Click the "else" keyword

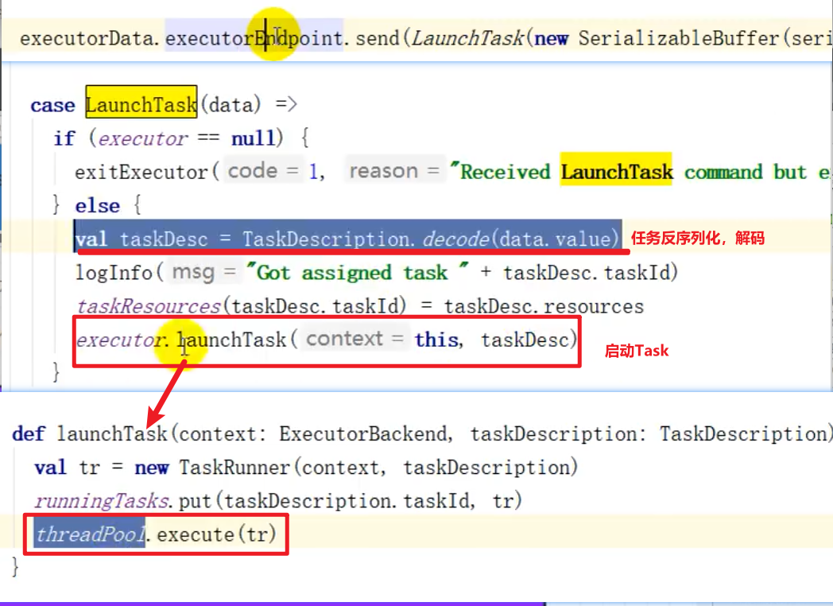[x=97, y=205]
